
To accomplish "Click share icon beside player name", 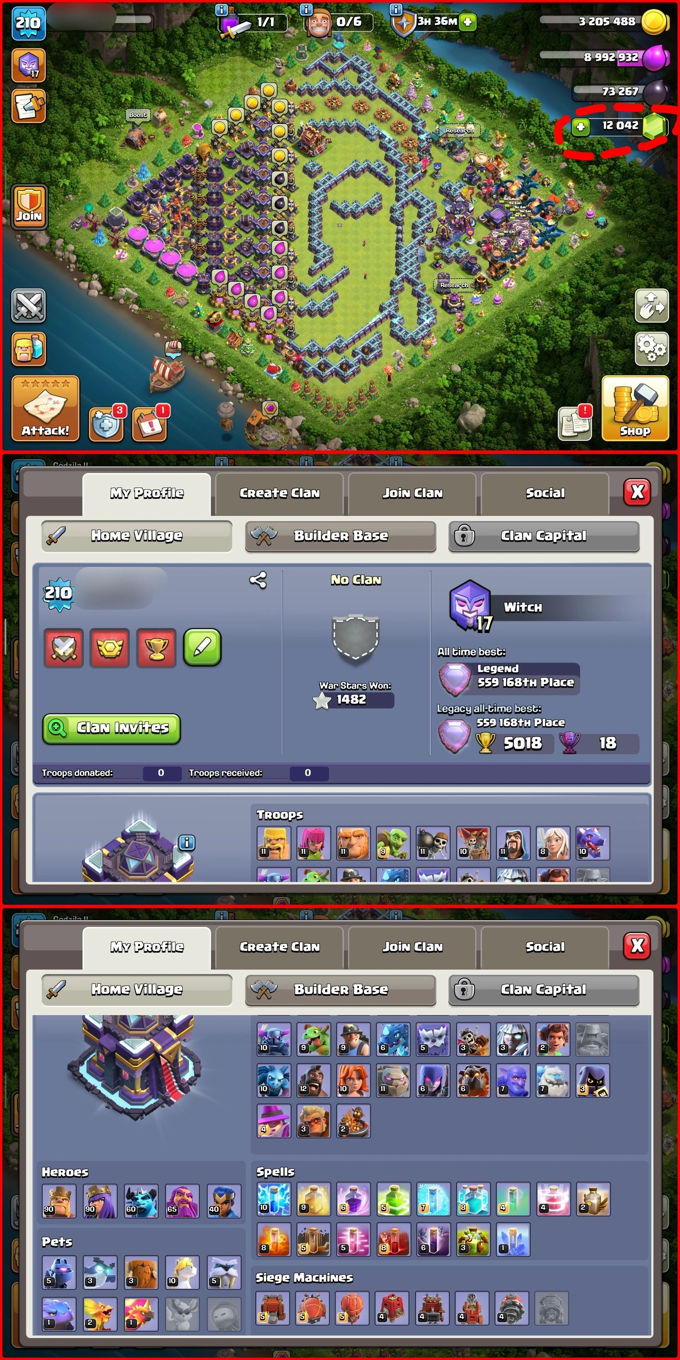I will [257, 580].
